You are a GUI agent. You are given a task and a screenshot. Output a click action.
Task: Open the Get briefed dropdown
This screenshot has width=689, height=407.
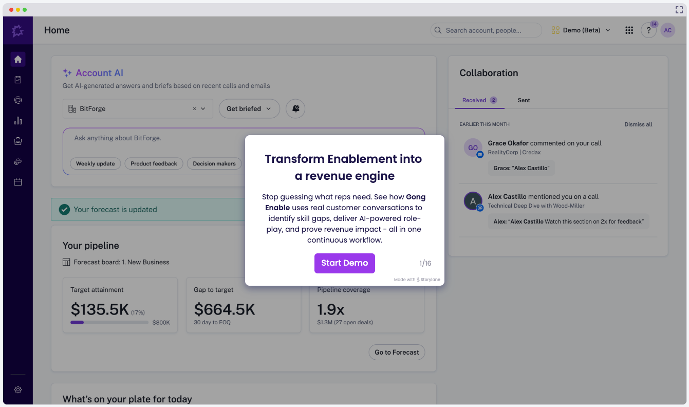click(249, 108)
